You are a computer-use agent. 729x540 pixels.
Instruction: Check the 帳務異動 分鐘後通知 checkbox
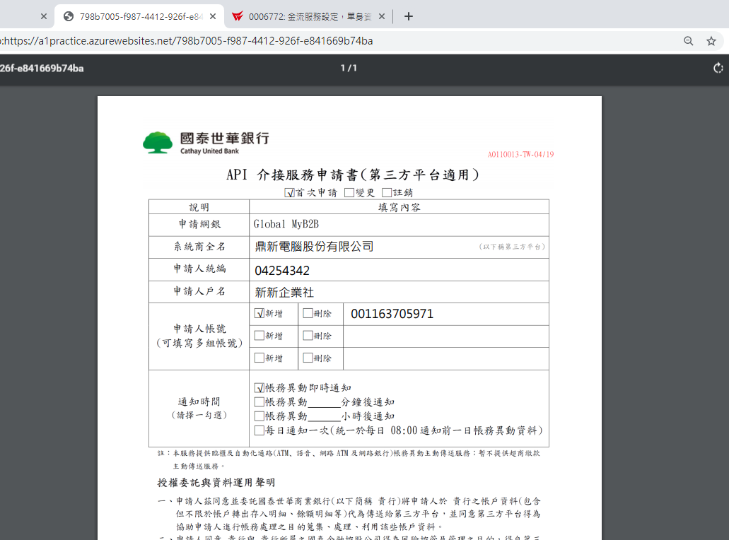pyautogui.click(x=259, y=401)
